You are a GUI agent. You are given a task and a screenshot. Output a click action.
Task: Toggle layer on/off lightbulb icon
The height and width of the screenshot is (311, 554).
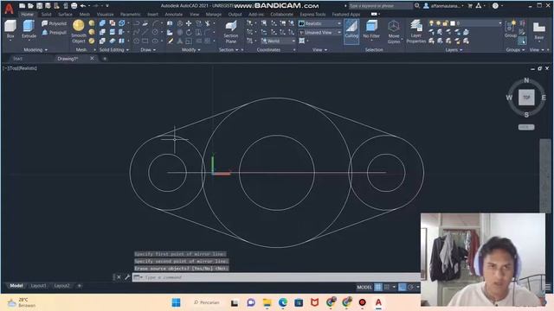click(431, 23)
